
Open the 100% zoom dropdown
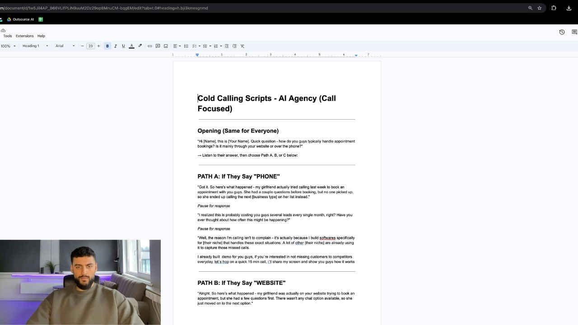(x=8, y=46)
